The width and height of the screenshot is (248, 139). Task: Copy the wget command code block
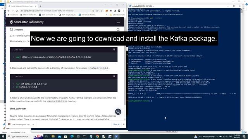(114, 49)
